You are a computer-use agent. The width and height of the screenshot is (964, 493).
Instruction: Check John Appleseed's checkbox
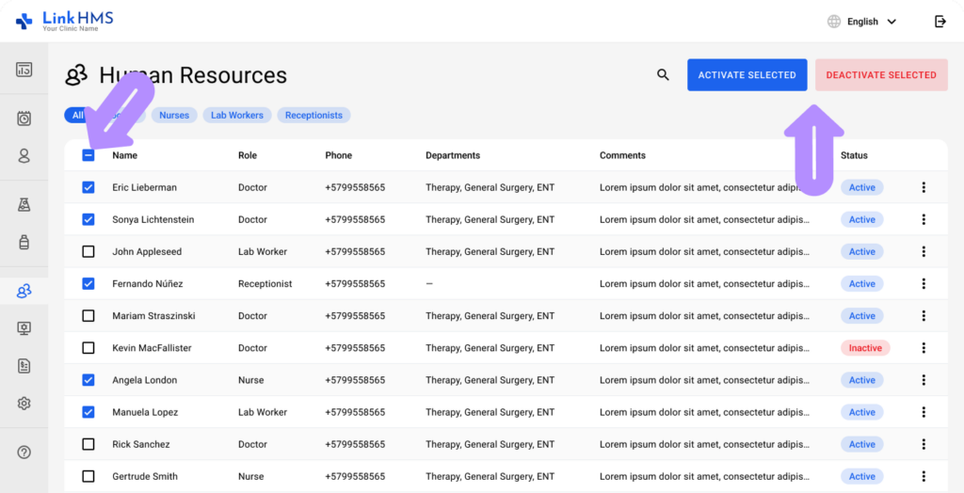[x=88, y=251]
